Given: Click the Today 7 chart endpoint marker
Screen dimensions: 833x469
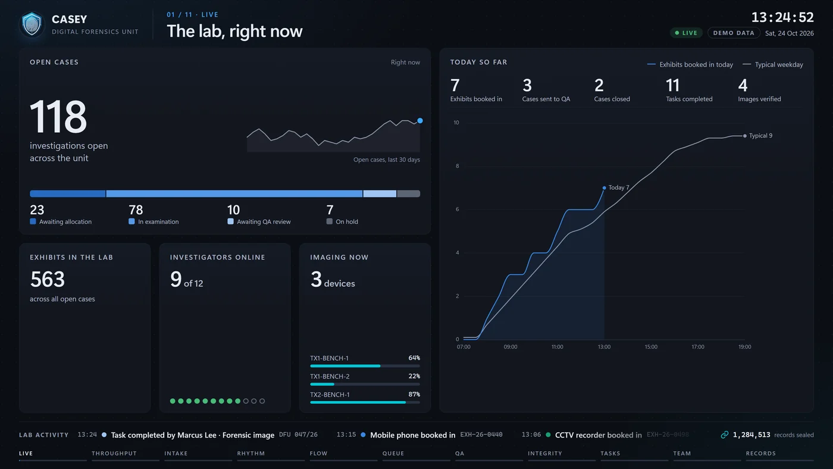Looking at the screenshot, I should pos(604,188).
